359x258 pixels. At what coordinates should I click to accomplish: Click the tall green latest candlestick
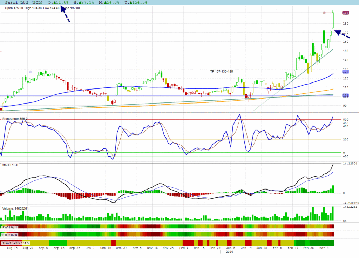[x=333, y=20]
